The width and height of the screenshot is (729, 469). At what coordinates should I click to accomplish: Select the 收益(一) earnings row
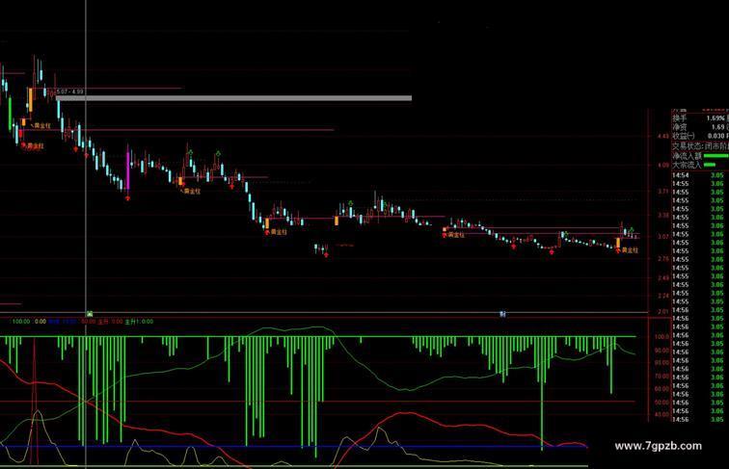coord(700,136)
